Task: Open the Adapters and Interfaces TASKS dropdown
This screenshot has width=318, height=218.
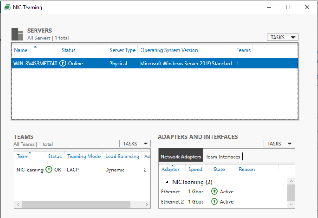Action: [x=279, y=144]
